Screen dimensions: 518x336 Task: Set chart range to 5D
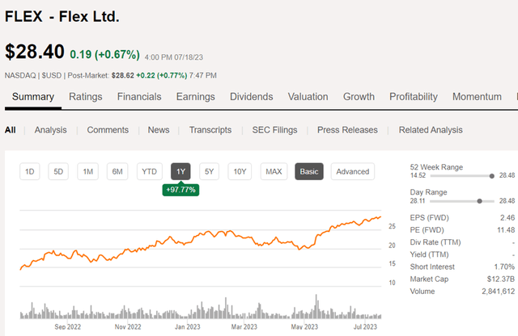click(x=58, y=171)
